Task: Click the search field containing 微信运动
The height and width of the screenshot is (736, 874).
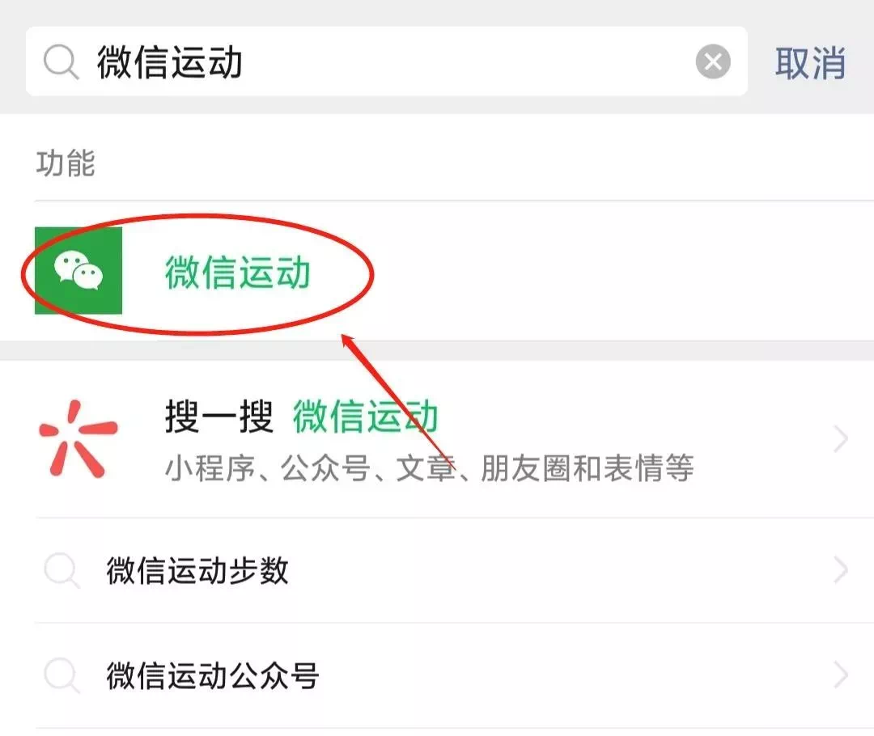Action: [x=386, y=61]
